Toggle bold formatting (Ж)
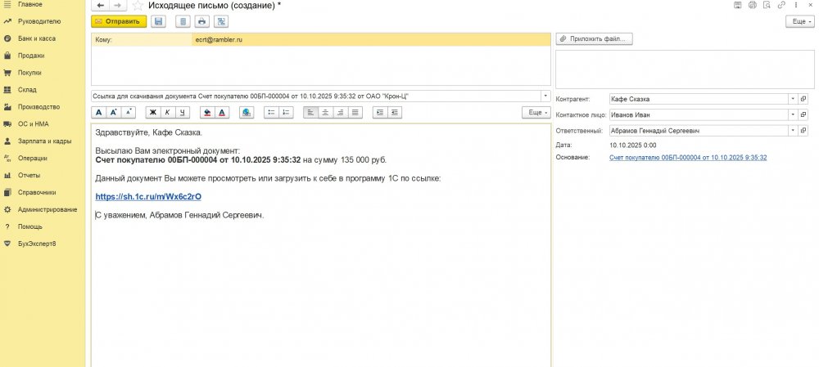Screen dimensions: 819x367 (153, 112)
